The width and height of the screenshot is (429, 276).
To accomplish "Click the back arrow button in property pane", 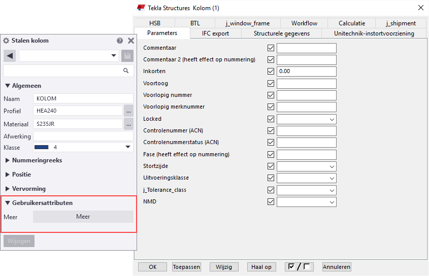I will click(x=10, y=56).
